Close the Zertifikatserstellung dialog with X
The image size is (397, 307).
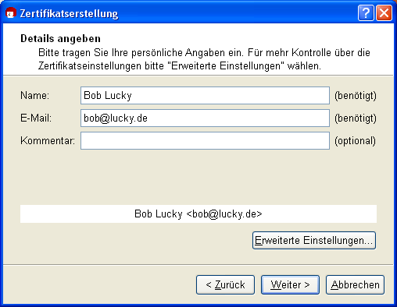pyautogui.click(x=384, y=12)
